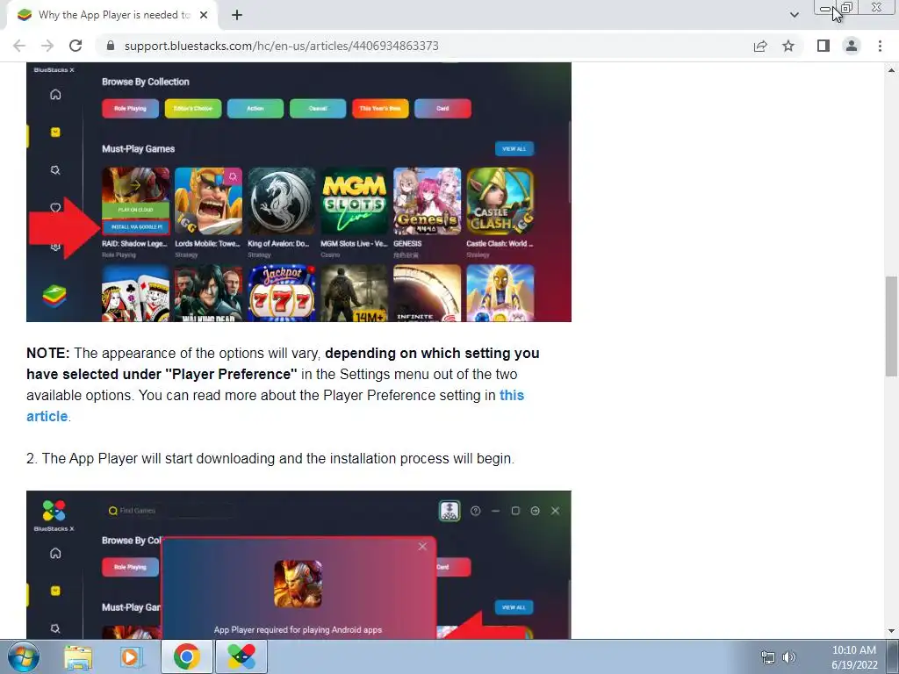The image size is (899, 674).
Task: Click the vertical scrollbar thumb
Action: (x=891, y=326)
